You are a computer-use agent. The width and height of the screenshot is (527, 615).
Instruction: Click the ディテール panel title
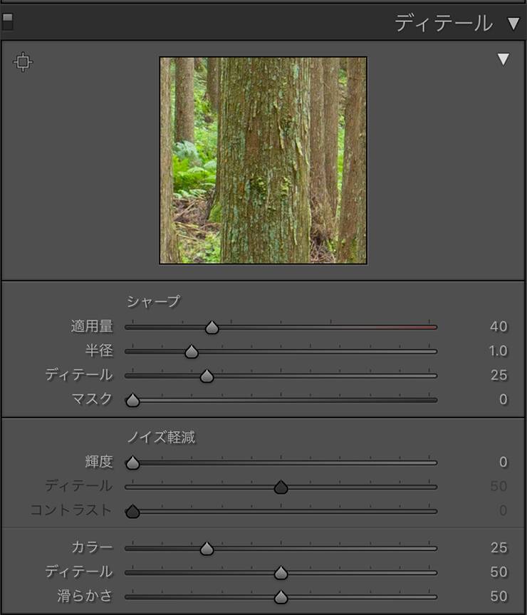[444, 23]
